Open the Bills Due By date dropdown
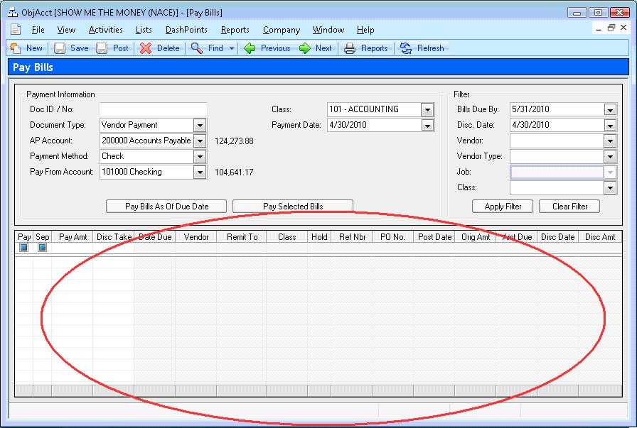Image resolution: width=637 pixels, height=428 pixels. [x=609, y=109]
